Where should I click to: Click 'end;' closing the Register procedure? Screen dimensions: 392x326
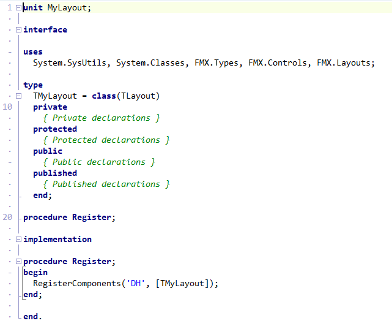point(33,294)
